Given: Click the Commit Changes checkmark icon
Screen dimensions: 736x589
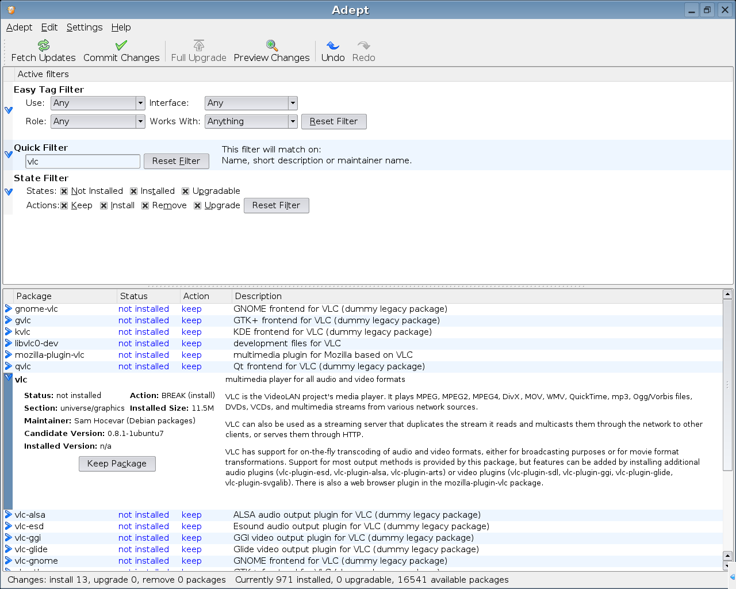Looking at the screenshot, I should [x=121, y=45].
